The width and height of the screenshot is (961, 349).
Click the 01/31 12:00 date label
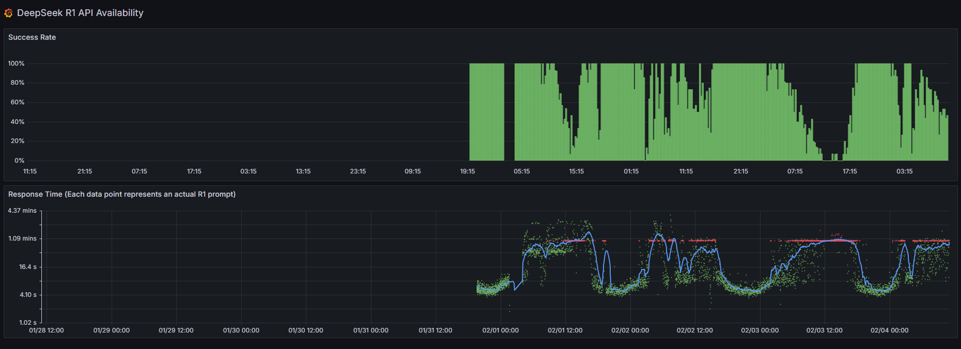(436, 330)
